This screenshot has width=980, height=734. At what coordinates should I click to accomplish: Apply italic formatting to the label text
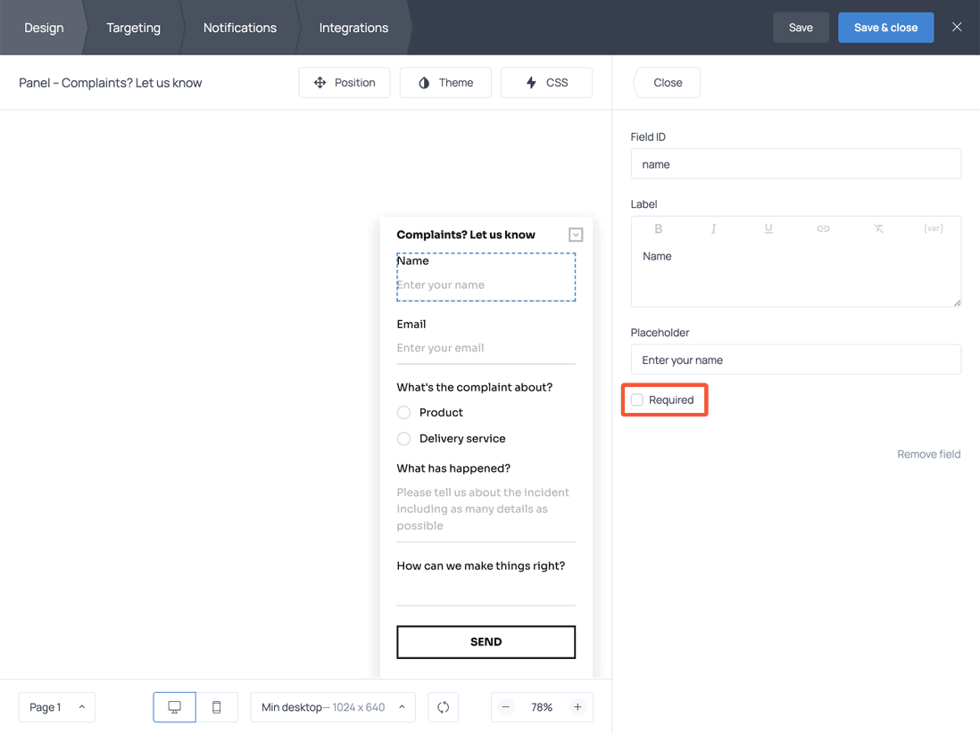[x=713, y=228]
